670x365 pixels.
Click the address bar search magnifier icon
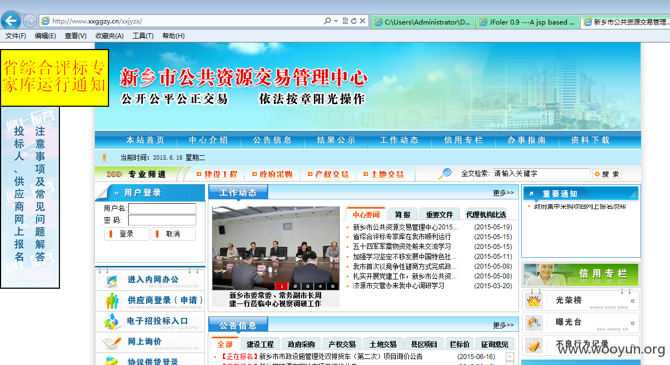point(327,21)
